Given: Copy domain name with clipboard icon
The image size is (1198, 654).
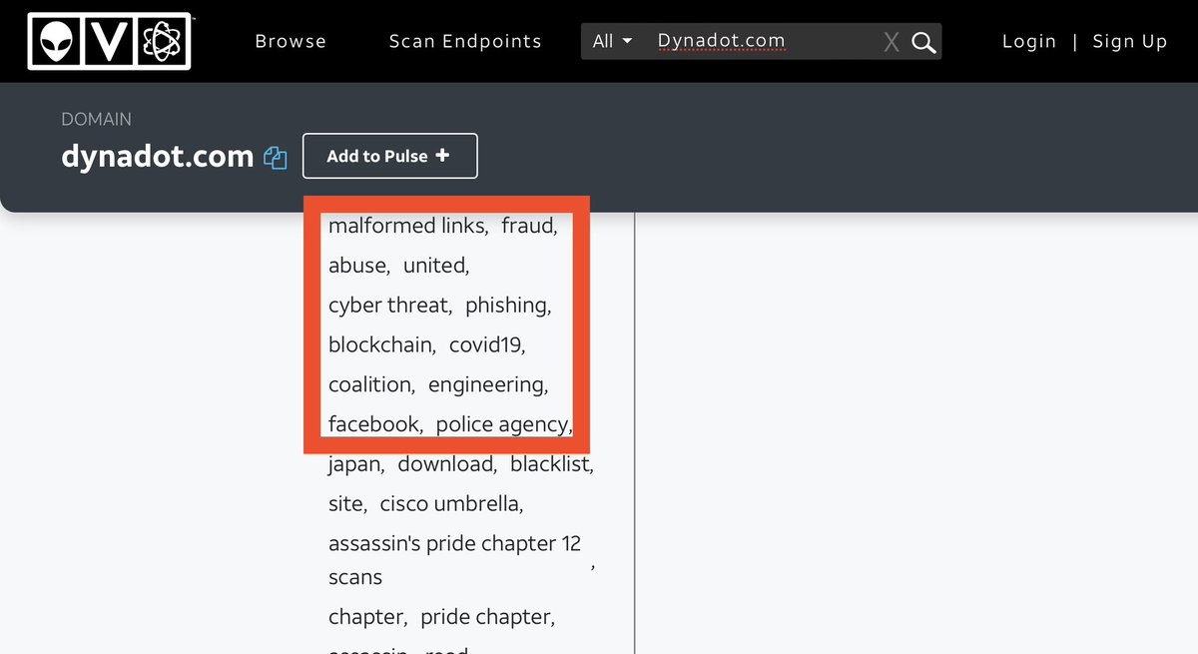Looking at the screenshot, I should click(275, 157).
